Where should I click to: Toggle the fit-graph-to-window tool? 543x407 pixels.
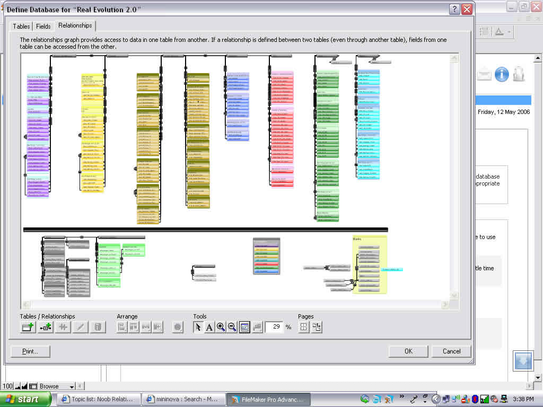point(244,326)
